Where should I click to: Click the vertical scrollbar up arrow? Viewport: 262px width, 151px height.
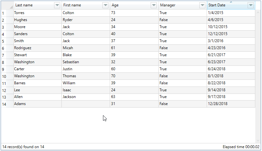point(258,12)
